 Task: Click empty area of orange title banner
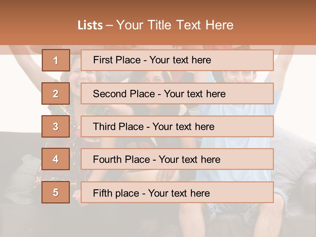click(x=280, y=23)
